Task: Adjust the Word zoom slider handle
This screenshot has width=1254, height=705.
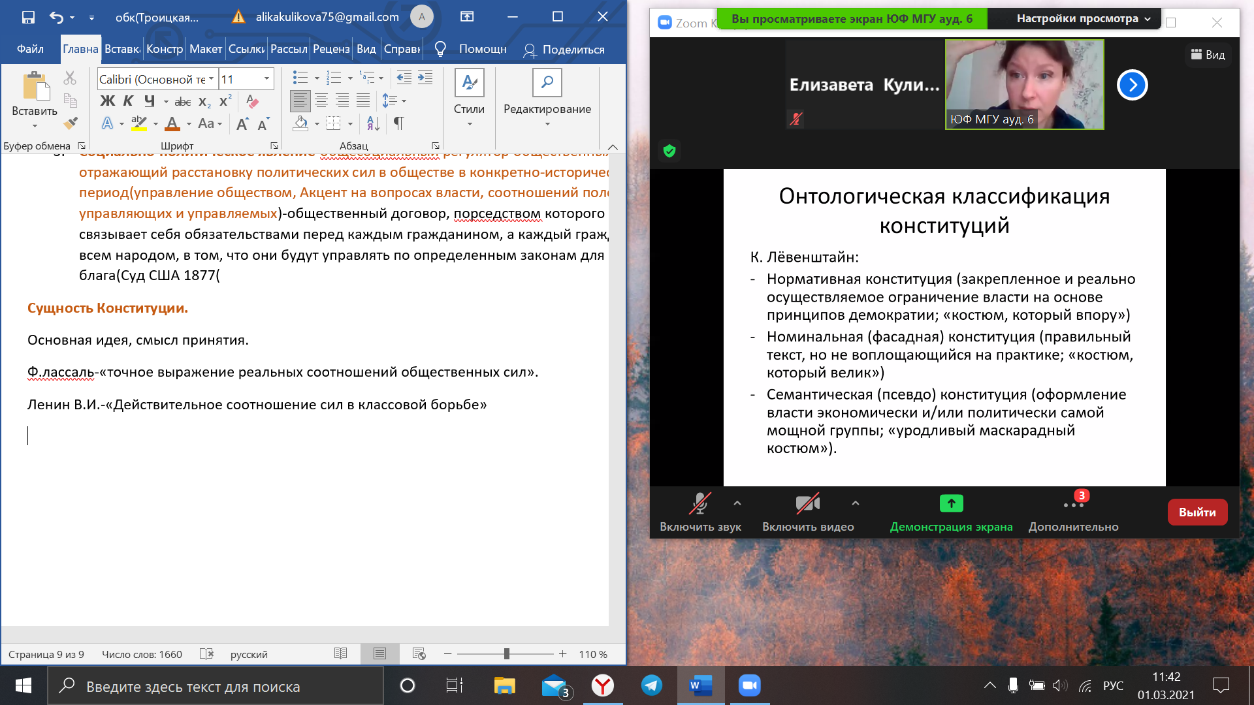Action: 506,653
